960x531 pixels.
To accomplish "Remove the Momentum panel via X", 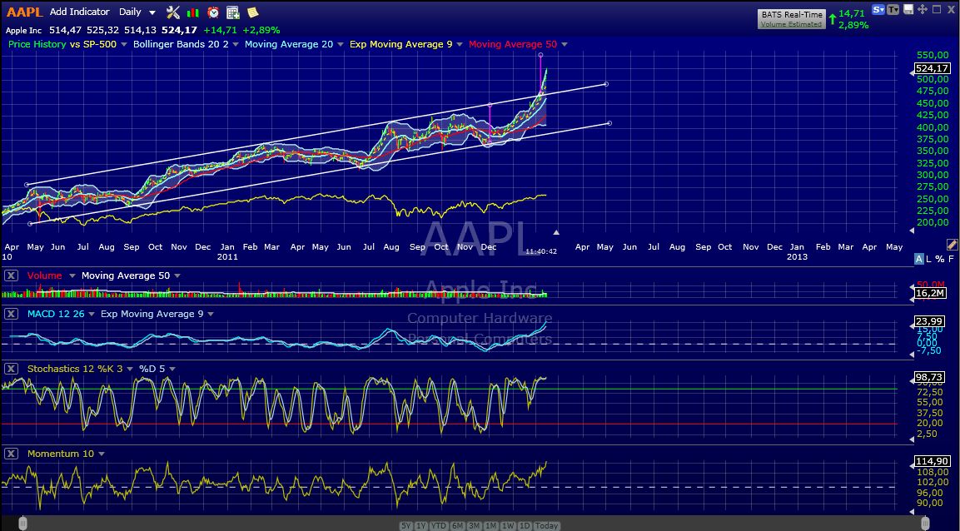I will 11,454.
